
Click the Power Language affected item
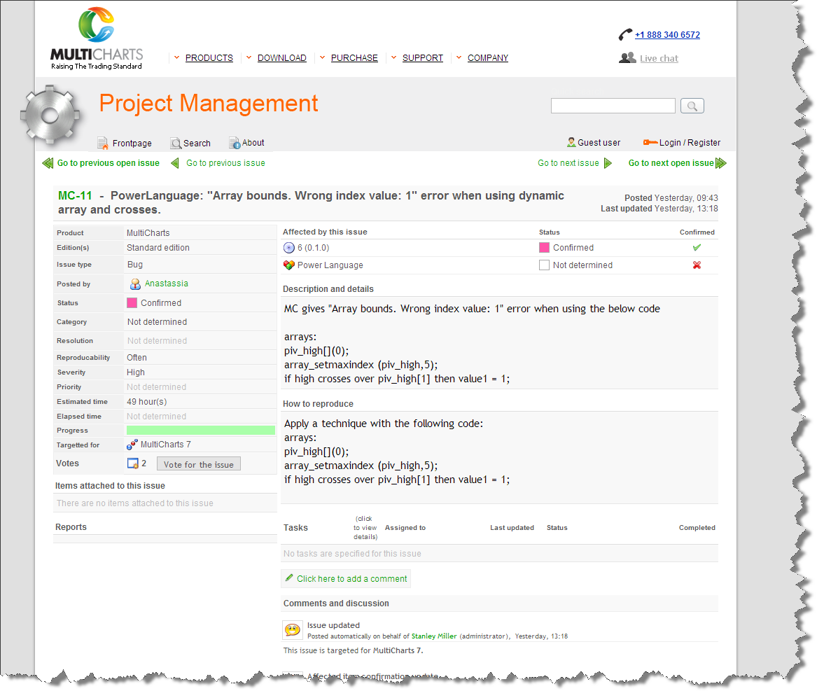click(330, 265)
